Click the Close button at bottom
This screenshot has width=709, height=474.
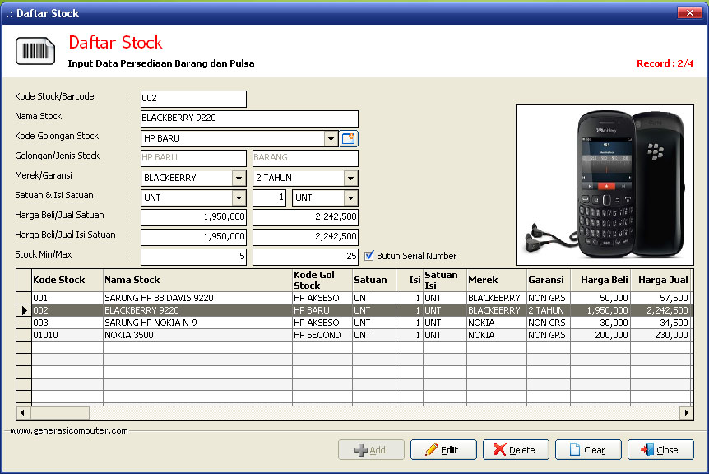pyautogui.click(x=660, y=450)
